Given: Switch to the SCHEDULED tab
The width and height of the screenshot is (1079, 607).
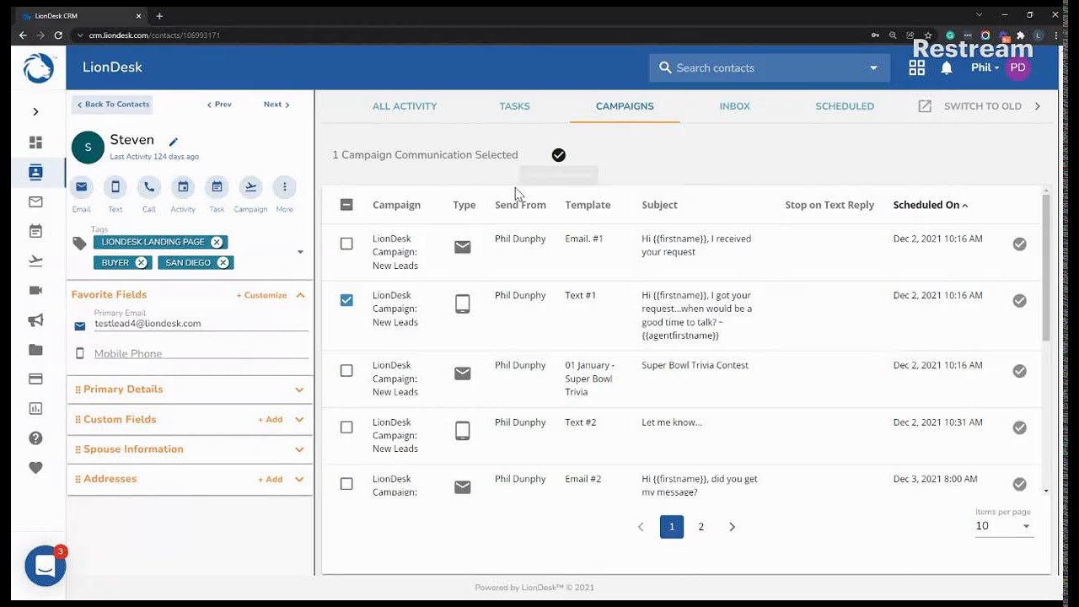Looking at the screenshot, I should pyautogui.click(x=845, y=106).
